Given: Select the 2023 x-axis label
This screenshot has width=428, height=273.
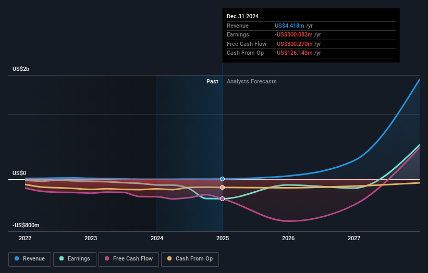Looking at the screenshot, I should tap(91, 238).
